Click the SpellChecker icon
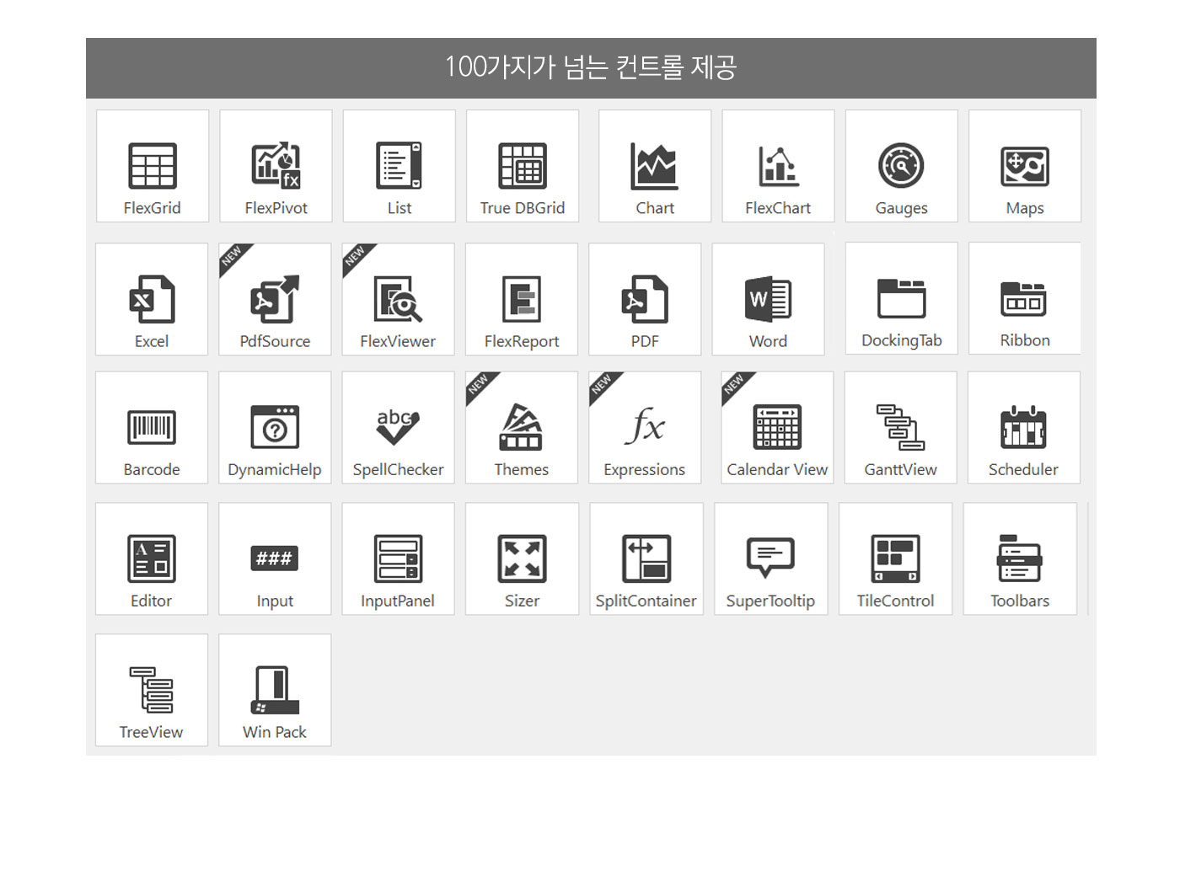The width and height of the screenshot is (1180, 871). coord(398,426)
